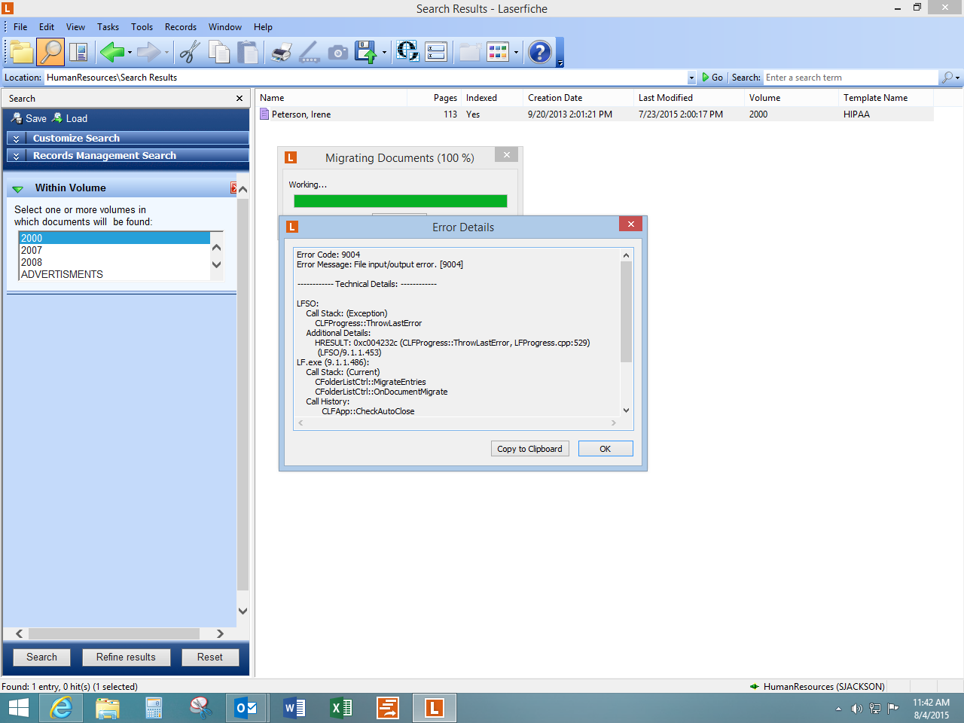Viewport: 964px width, 723px height.
Task: Select the Peterson, Irene result row
Action: click(595, 114)
